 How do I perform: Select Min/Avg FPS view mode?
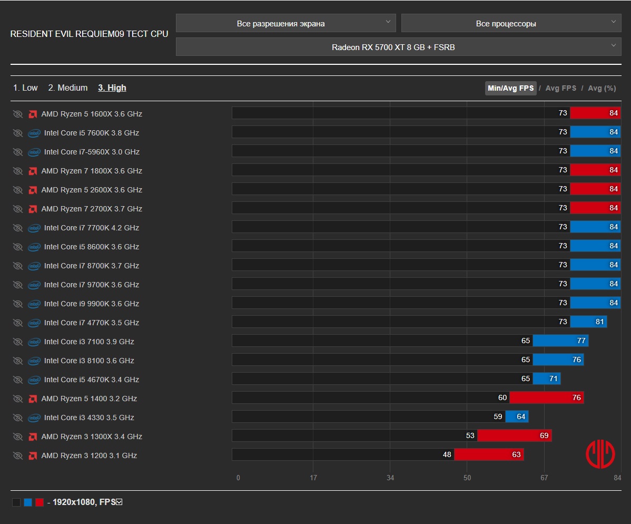(x=511, y=88)
